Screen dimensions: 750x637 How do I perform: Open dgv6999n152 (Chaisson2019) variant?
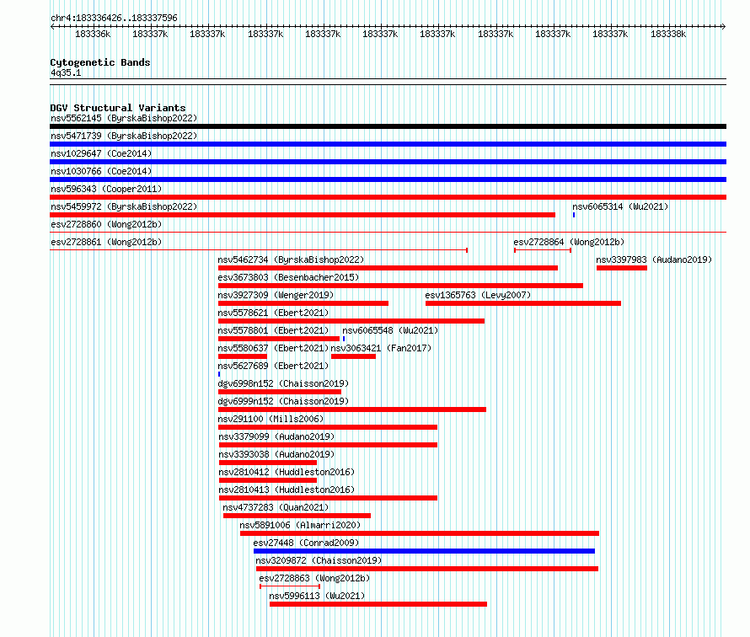click(283, 401)
